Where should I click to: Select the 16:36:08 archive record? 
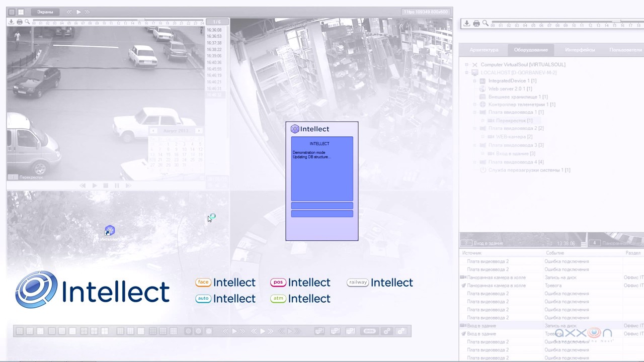[x=214, y=30]
